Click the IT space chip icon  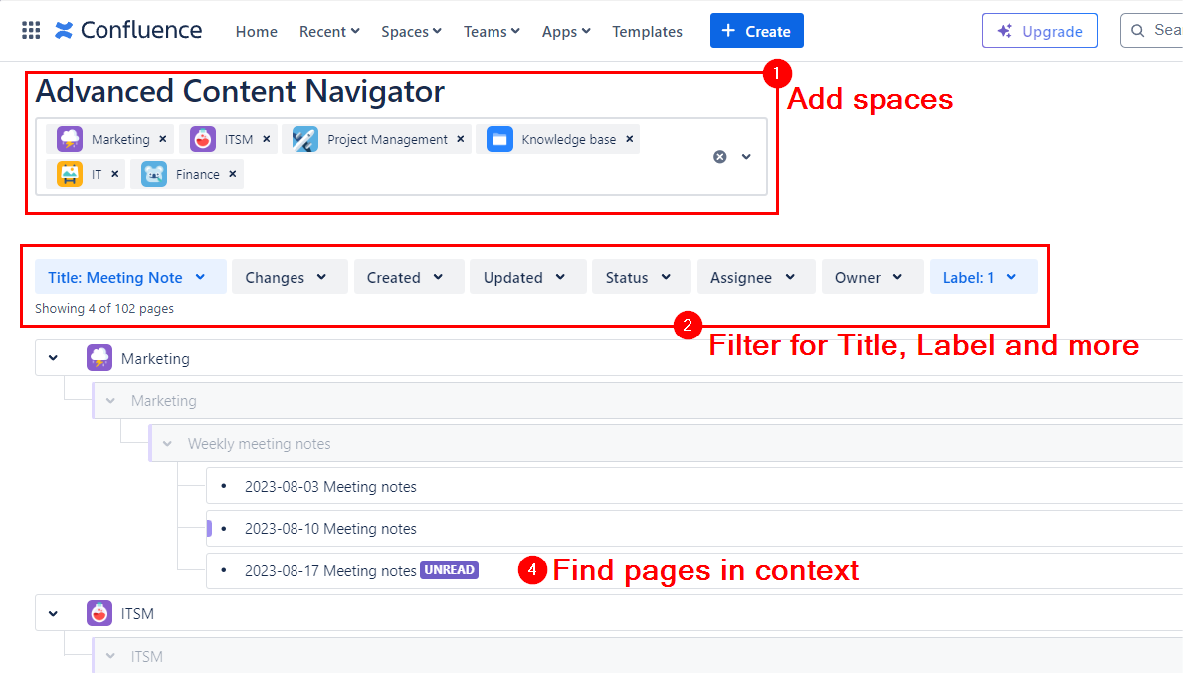[70, 174]
